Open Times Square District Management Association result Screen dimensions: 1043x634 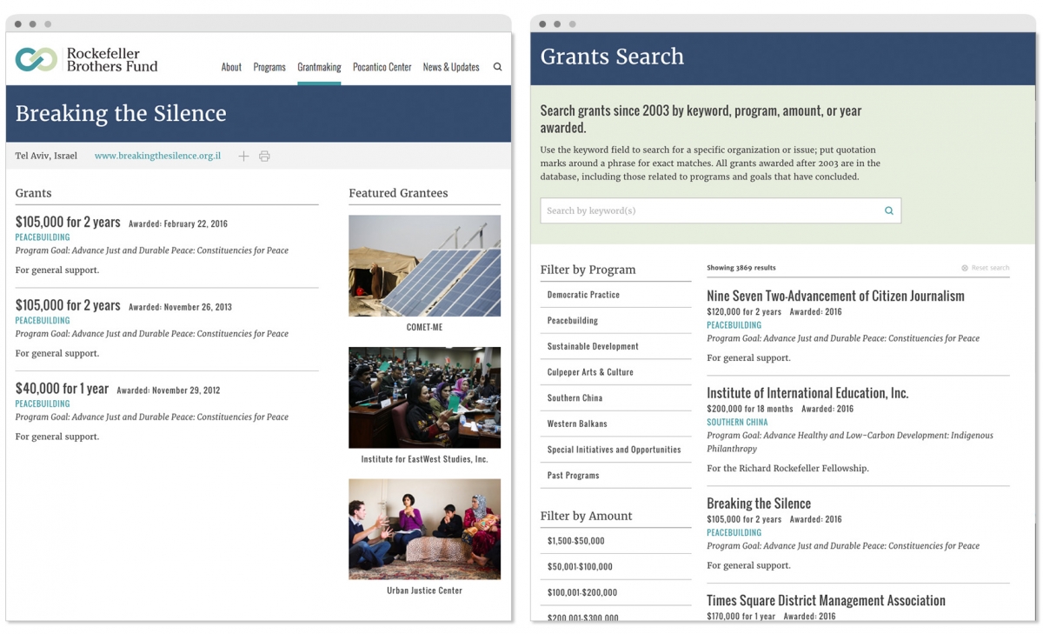(826, 601)
